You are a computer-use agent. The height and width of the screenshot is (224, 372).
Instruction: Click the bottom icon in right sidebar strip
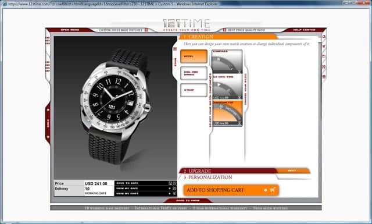tap(324, 77)
